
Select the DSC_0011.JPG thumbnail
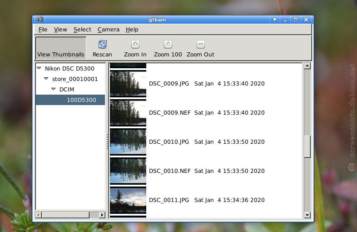(128, 200)
